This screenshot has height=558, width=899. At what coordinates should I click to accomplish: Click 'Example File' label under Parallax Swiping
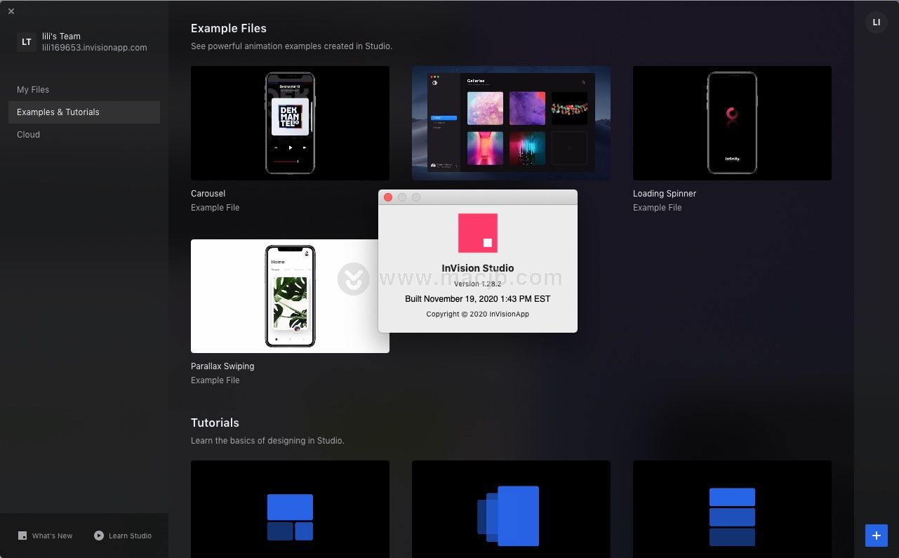point(215,380)
